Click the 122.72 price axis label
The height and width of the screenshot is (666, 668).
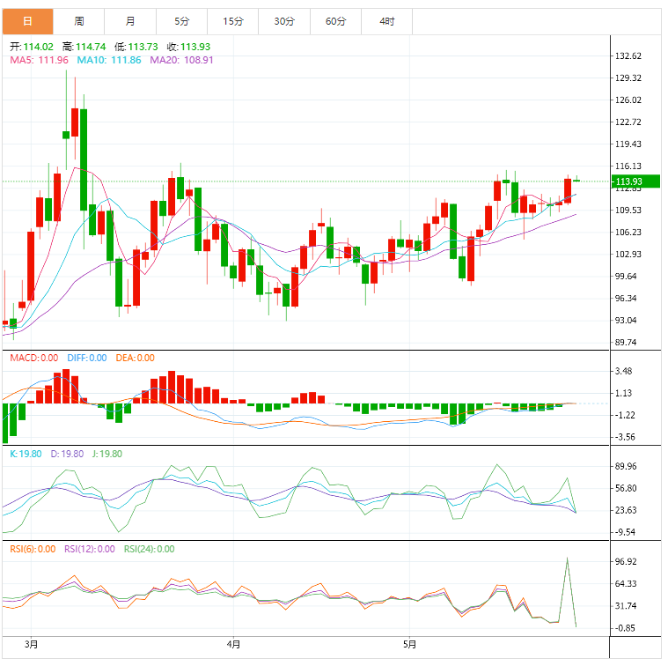(x=628, y=122)
